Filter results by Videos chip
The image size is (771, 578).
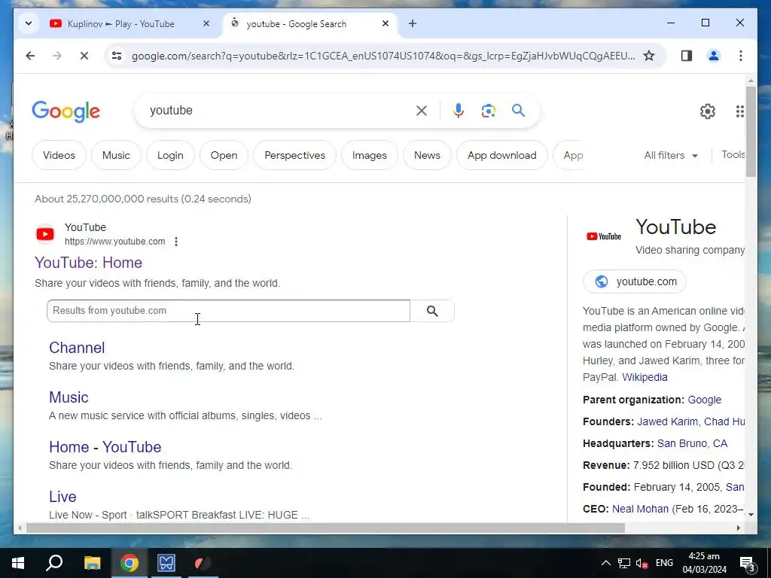59,155
